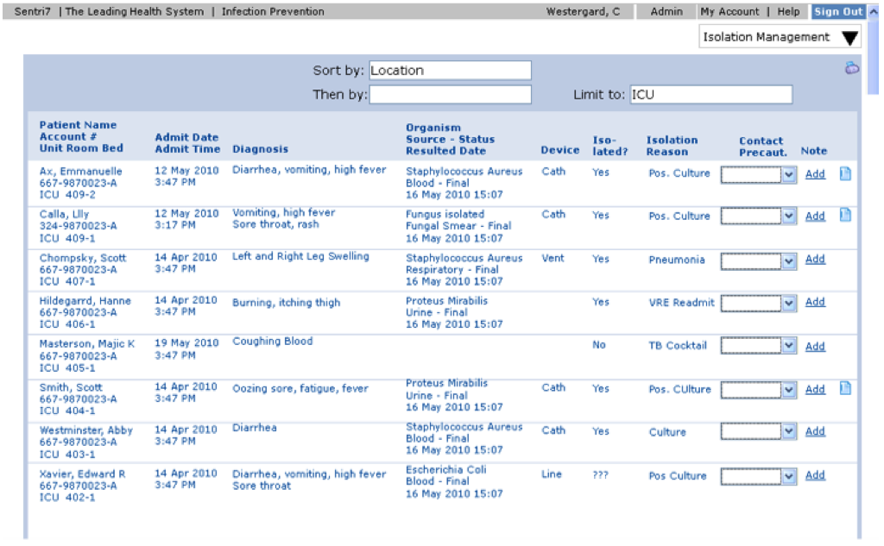Click the print icon at top right of the panel
The width and height of the screenshot is (884, 546).
pos(852,68)
